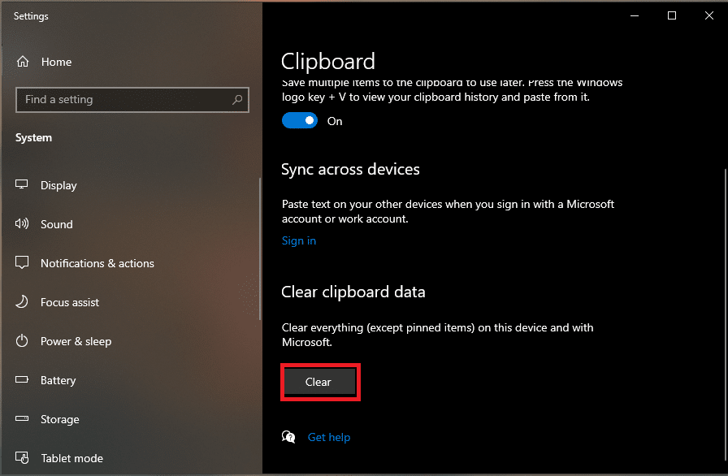Image resolution: width=728 pixels, height=476 pixels.
Task: Turn off the clipboard history toggle
Action: click(x=300, y=120)
